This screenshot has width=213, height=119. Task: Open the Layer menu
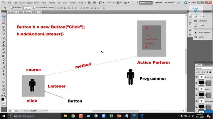(x=29, y=3)
